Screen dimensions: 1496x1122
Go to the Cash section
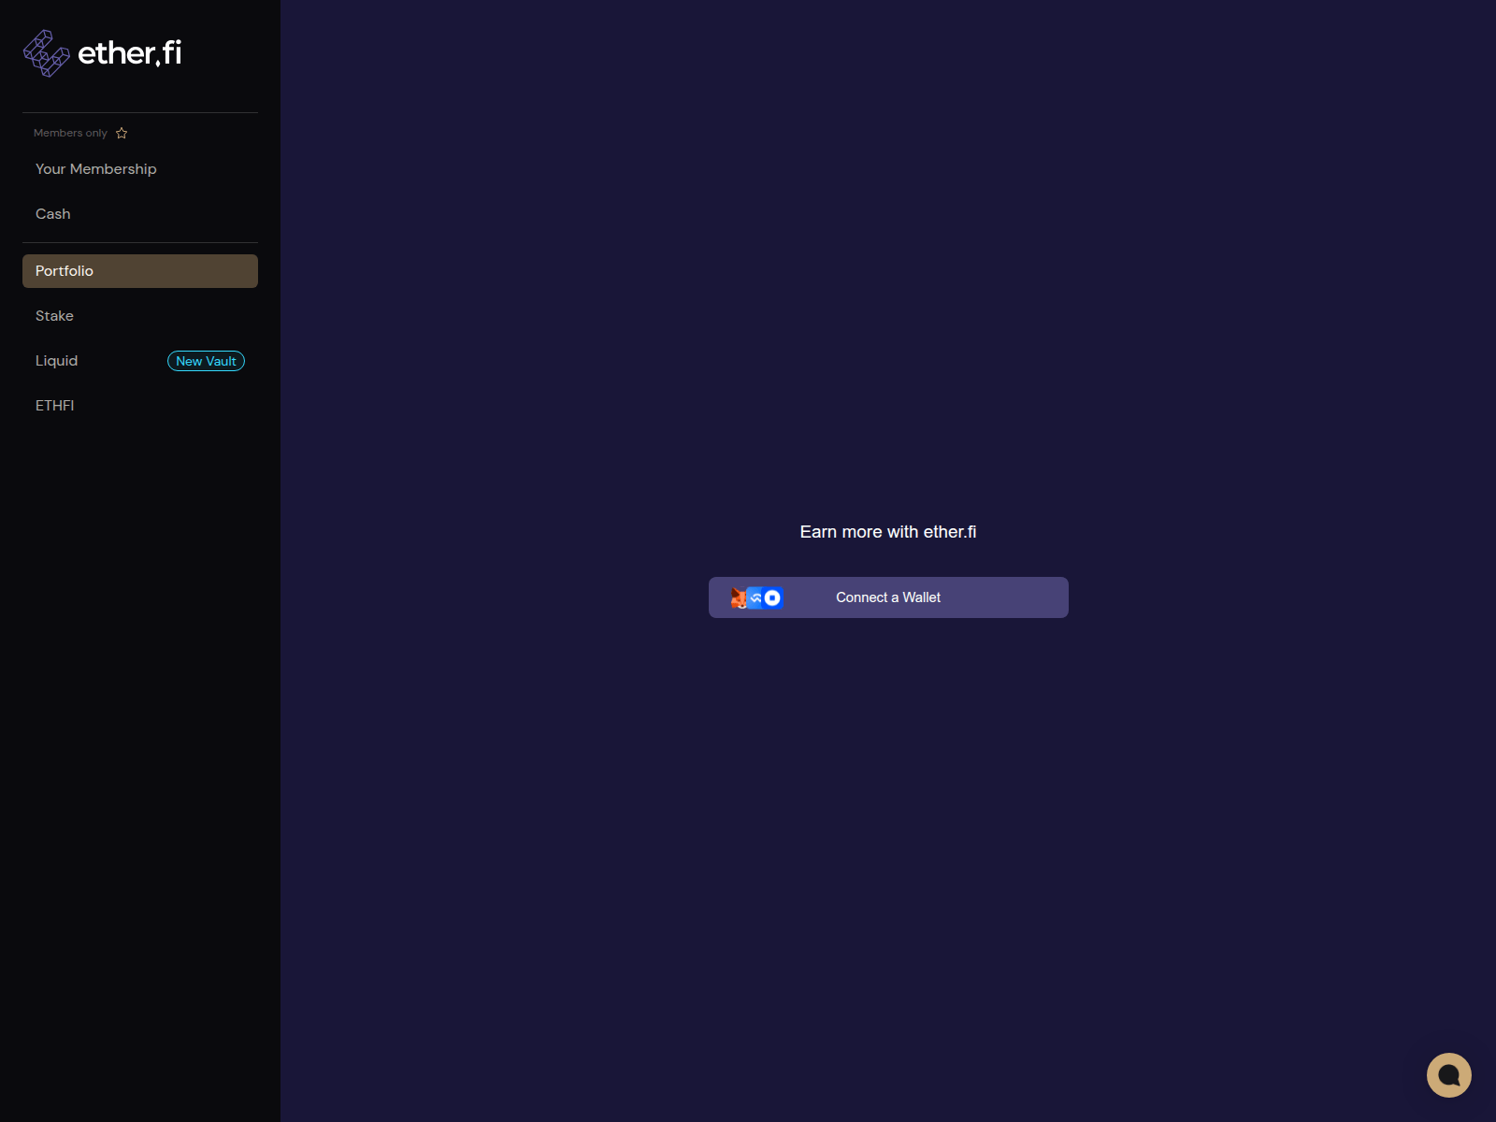click(x=140, y=214)
